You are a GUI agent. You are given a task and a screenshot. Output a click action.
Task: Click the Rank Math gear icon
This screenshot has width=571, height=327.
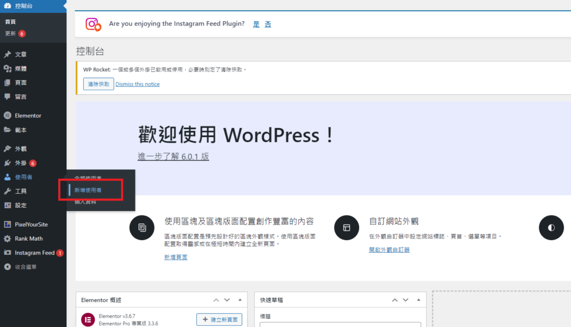(x=7, y=238)
